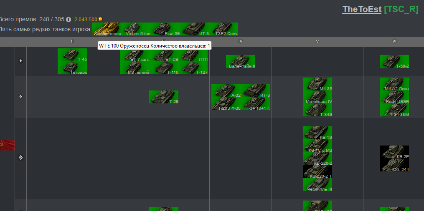This screenshot has width=424, height=211.
Task: Select the Т-127 tank
Action: tap(193, 68)
